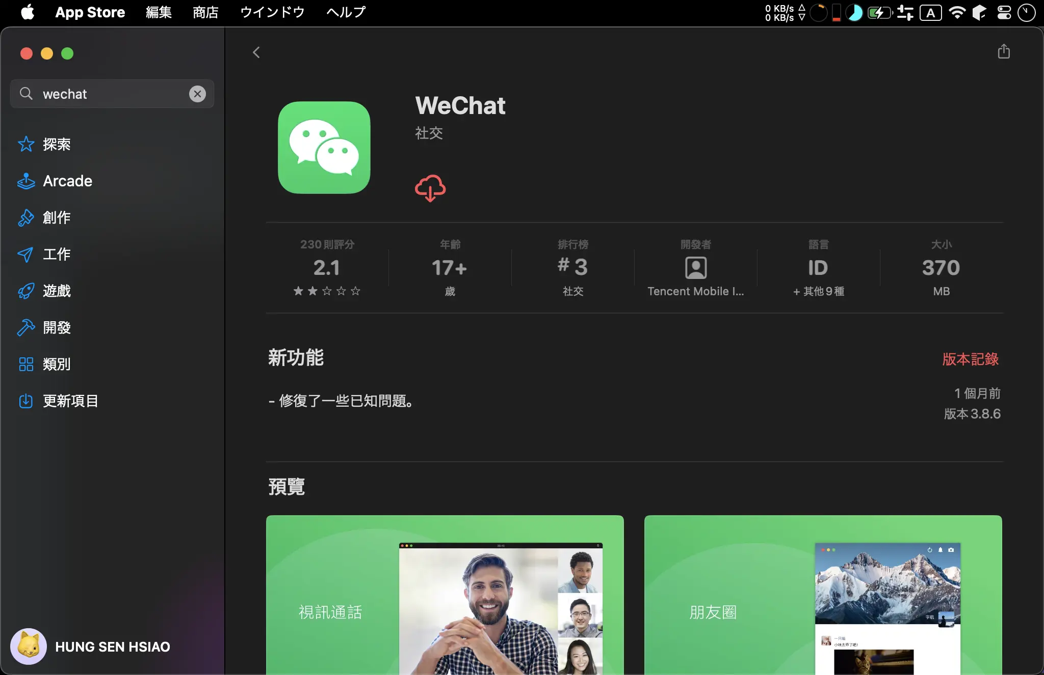Open the ウインドウ menu
The image size is (1044, 675).
tap(272, 12)
